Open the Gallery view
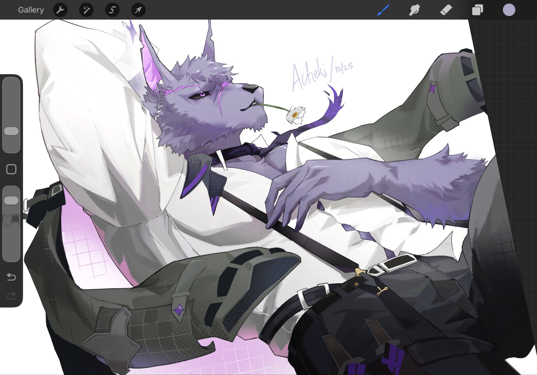Viewport: 537px width, 375px height. pyautogui.click(x=31, y=10)
